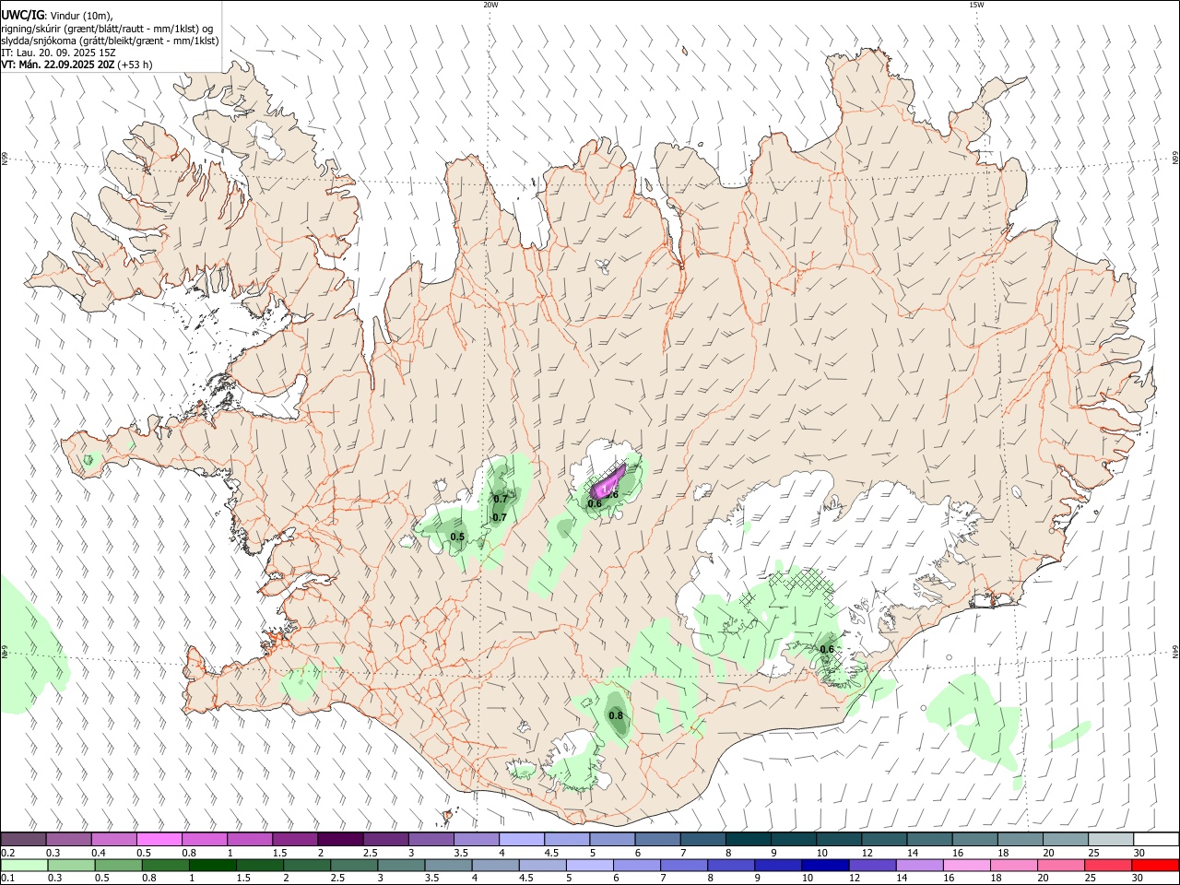Click the light grey 25 snow legend swatch
This screenshot has height=885, width=1180.
1111,840
